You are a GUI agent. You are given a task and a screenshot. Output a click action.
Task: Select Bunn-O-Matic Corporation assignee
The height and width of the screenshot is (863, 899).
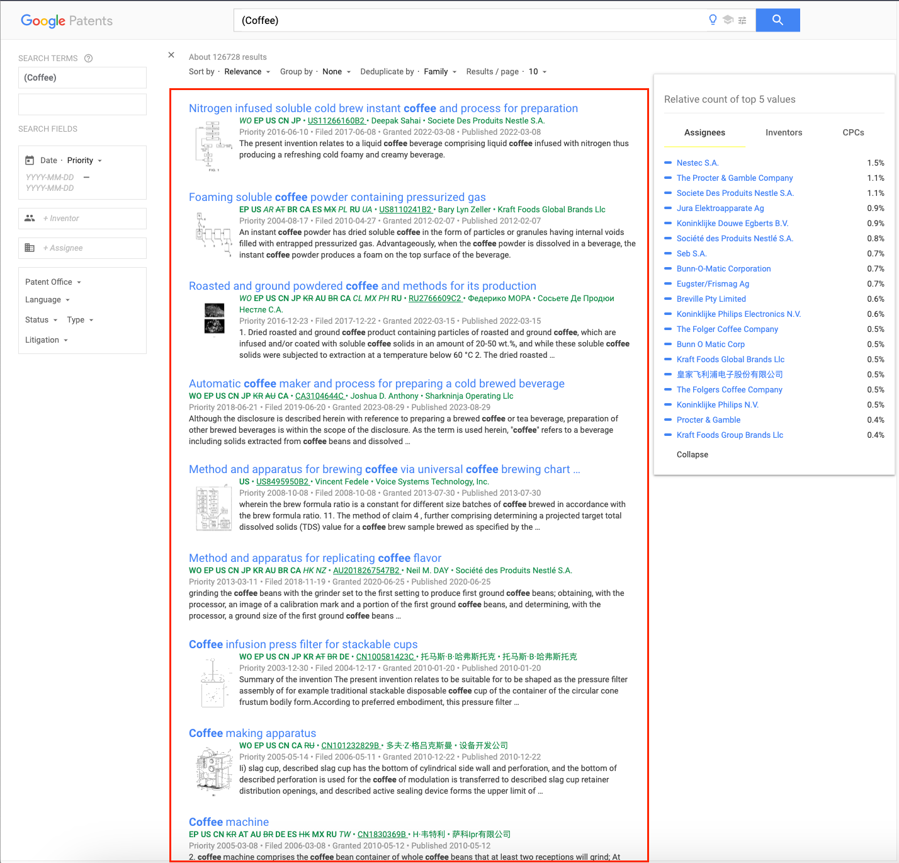(723, 269)
